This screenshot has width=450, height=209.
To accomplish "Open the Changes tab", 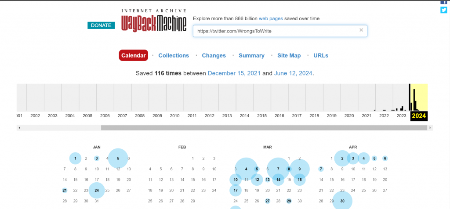I will click(x=214, y=56).
